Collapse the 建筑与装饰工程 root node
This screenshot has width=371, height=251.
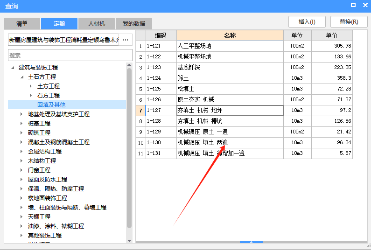(13, 68)
